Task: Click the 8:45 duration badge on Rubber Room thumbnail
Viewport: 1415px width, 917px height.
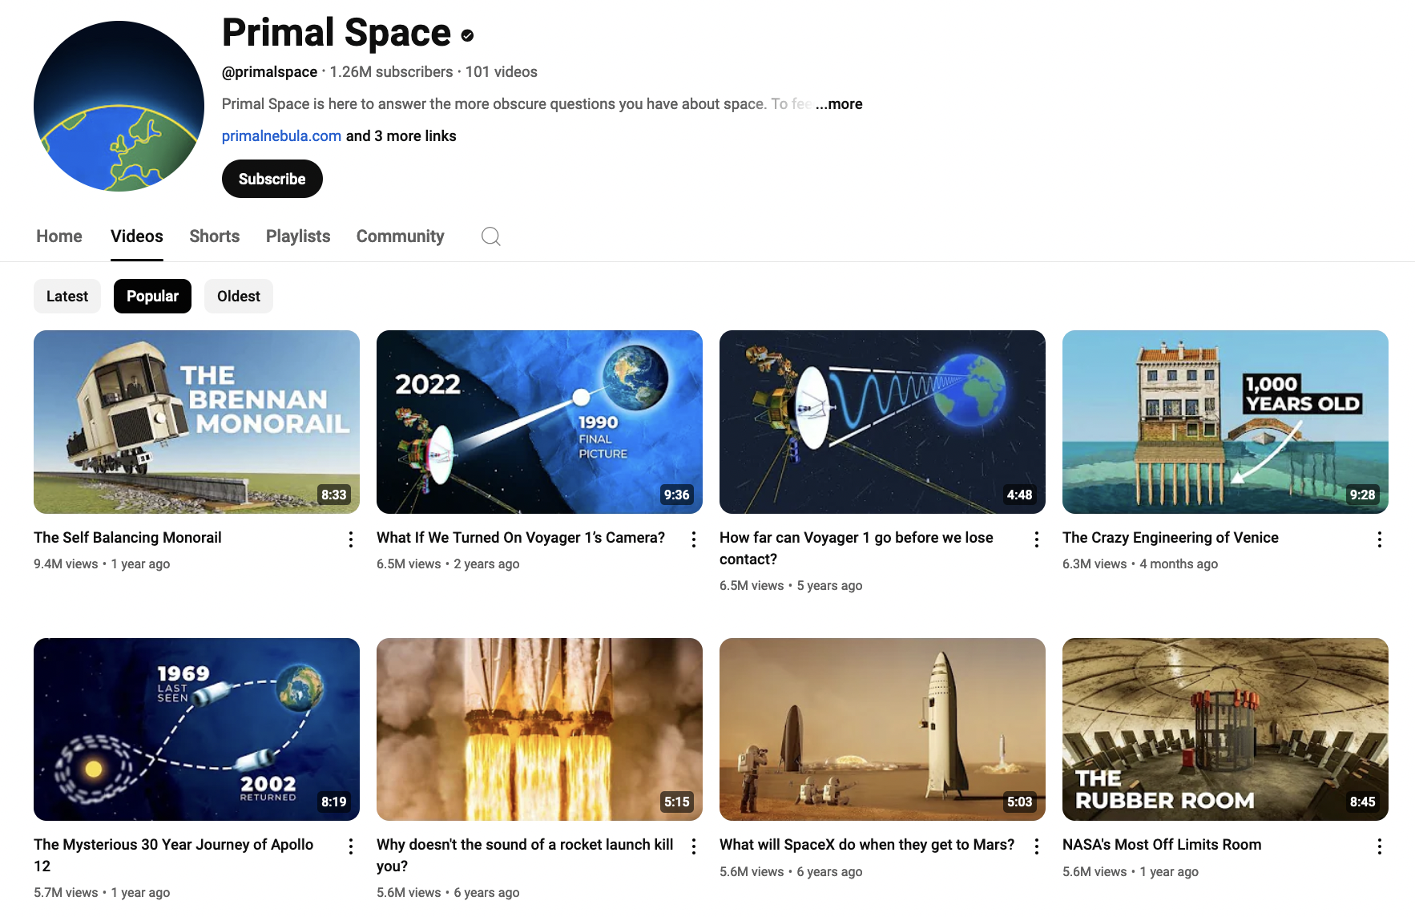Action: [x=1363, y=802]
